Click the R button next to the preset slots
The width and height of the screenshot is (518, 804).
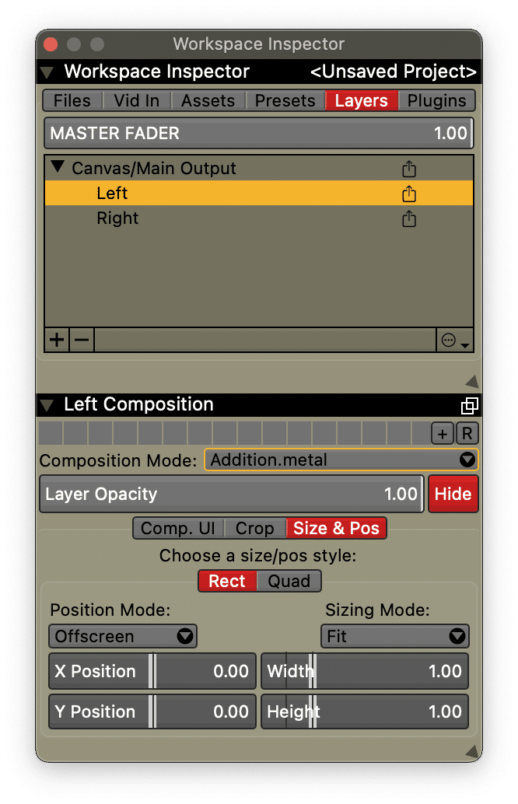(467, 433)
